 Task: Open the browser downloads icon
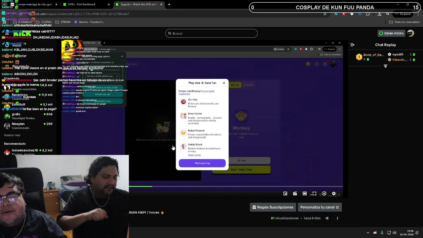tap(379, 14)
